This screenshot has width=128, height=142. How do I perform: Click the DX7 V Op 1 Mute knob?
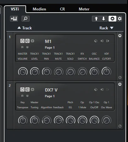(x=83, y=121)
